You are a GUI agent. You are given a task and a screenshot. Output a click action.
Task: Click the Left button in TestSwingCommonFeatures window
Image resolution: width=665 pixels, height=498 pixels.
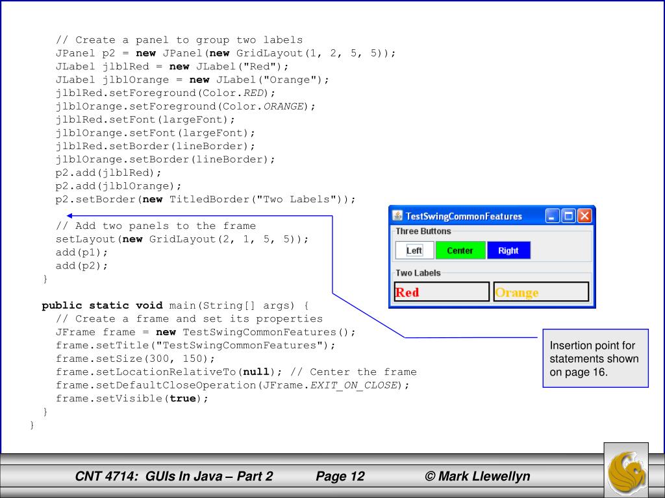414,250
